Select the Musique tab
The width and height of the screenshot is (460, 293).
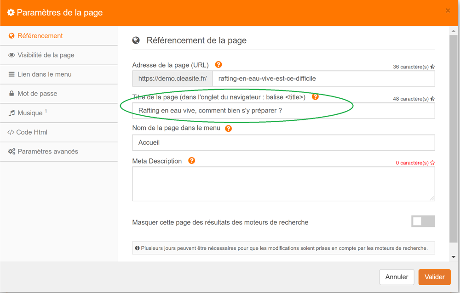coord(30,113)
